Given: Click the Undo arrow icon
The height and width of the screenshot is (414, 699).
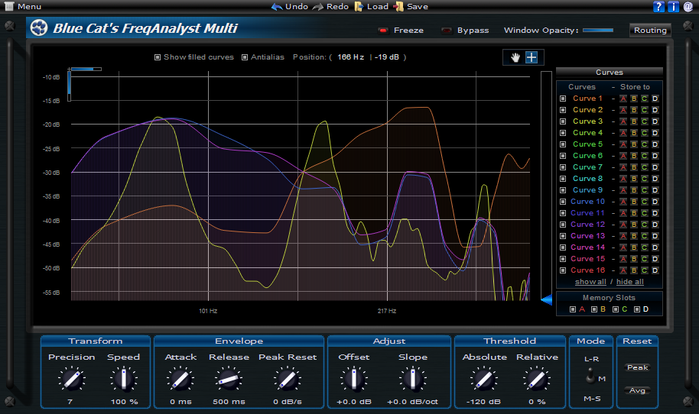Looking at the screenshot, I should [277, 7].
